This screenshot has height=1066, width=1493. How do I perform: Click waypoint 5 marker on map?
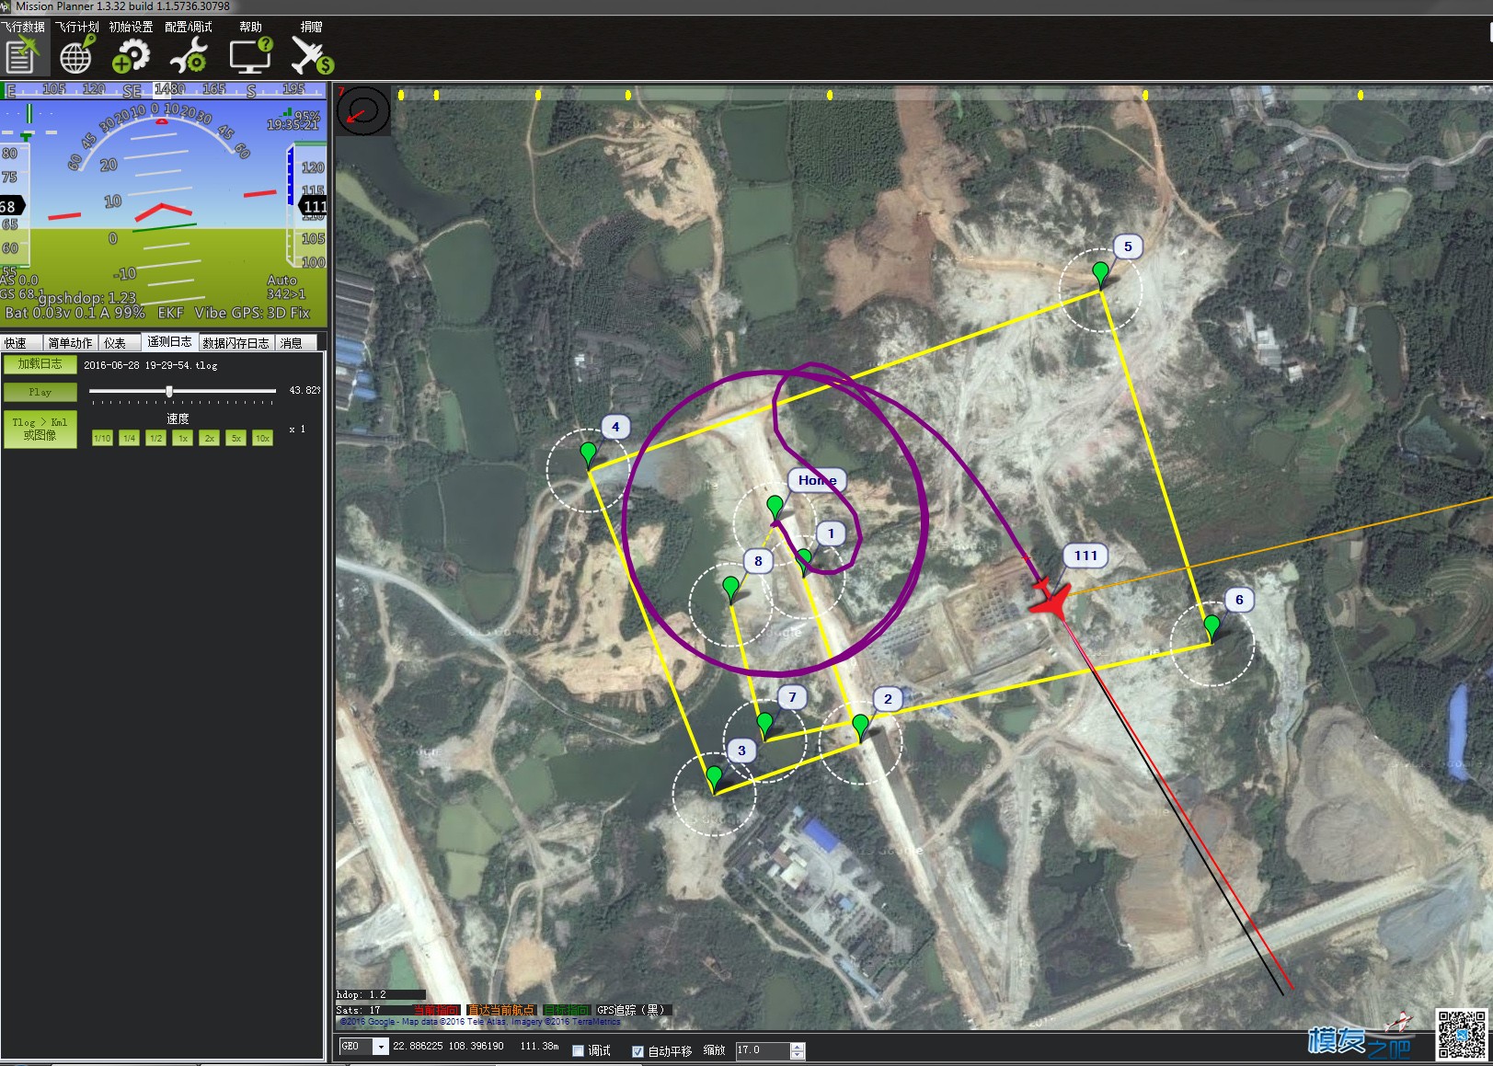[x=1100, y=274]
